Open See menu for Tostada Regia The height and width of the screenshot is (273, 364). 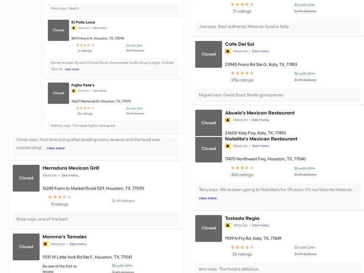point(260,225)
